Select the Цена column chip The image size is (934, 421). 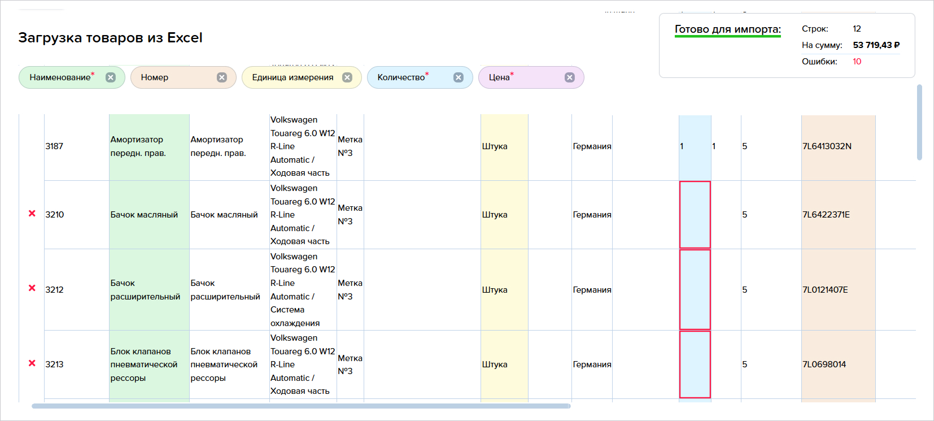[x=531, y=77]
